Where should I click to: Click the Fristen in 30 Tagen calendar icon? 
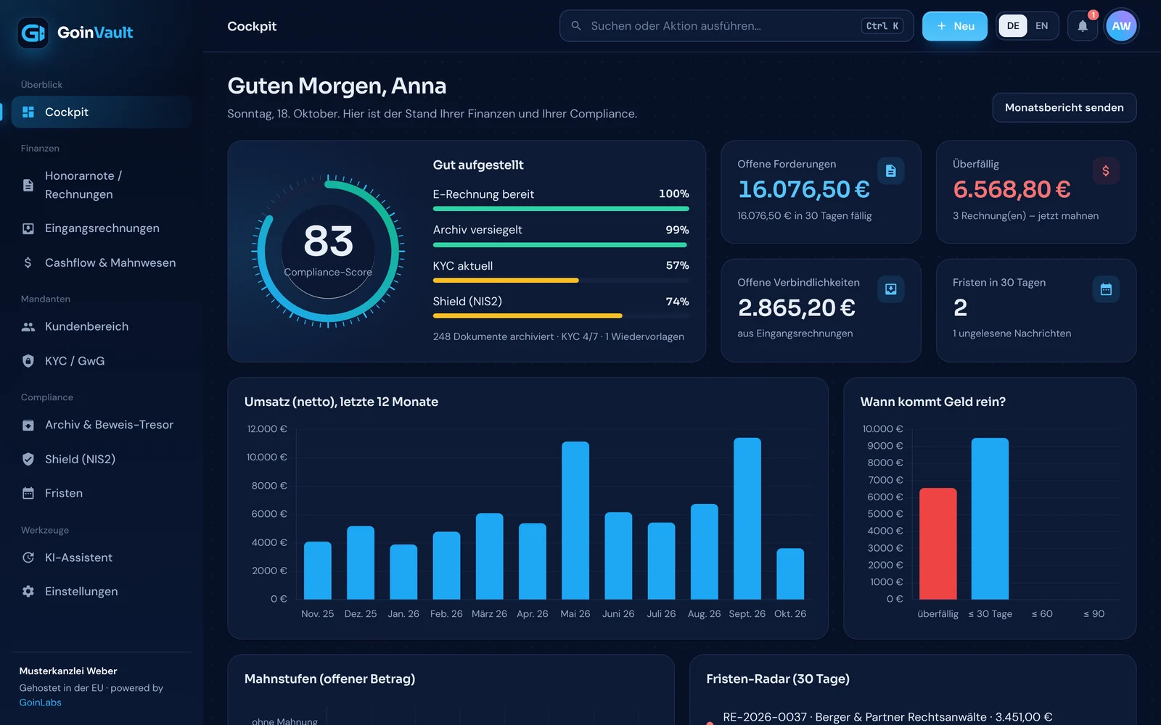1105,289
